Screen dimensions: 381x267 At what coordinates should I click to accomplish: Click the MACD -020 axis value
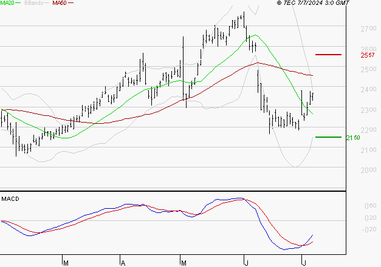369,229
